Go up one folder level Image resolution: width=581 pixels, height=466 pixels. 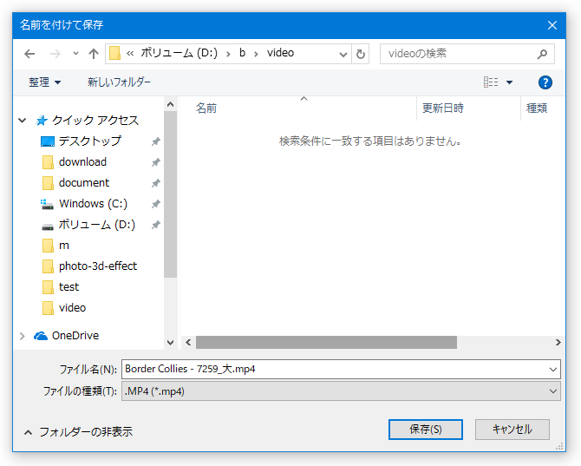[x=94, y=54]
